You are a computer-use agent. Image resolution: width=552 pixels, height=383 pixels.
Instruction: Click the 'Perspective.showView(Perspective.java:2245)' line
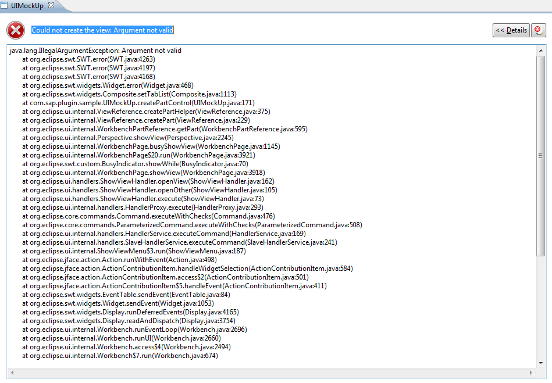point(128,138)
